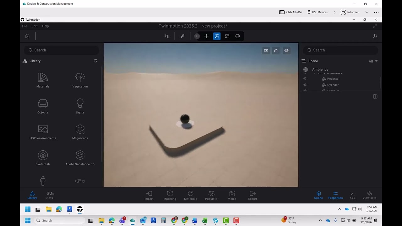Select the Ambience item in Scene panel
The height and width of the screenshot is (226, 402).
pos(320,69)
